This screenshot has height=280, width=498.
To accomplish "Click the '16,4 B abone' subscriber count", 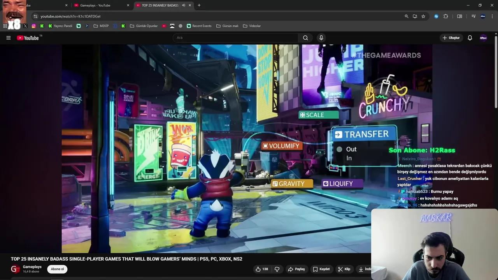I will tap(31, 271).
